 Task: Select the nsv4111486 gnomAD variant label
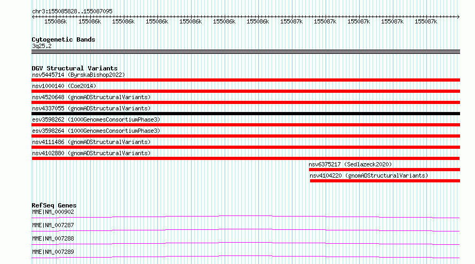tap(91, 142)
